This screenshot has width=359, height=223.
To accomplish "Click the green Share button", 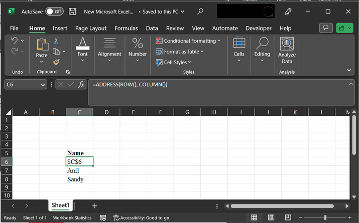I will coord(344,28).
